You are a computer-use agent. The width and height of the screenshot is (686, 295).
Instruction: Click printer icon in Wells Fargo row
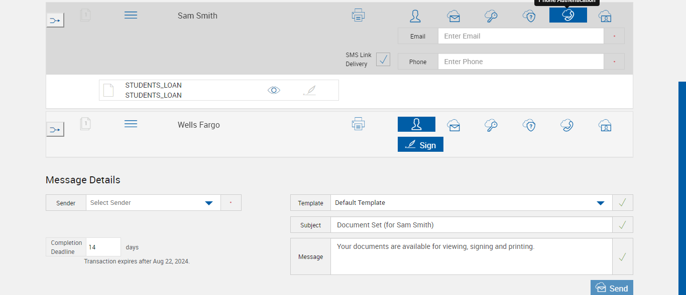[358, 124]
